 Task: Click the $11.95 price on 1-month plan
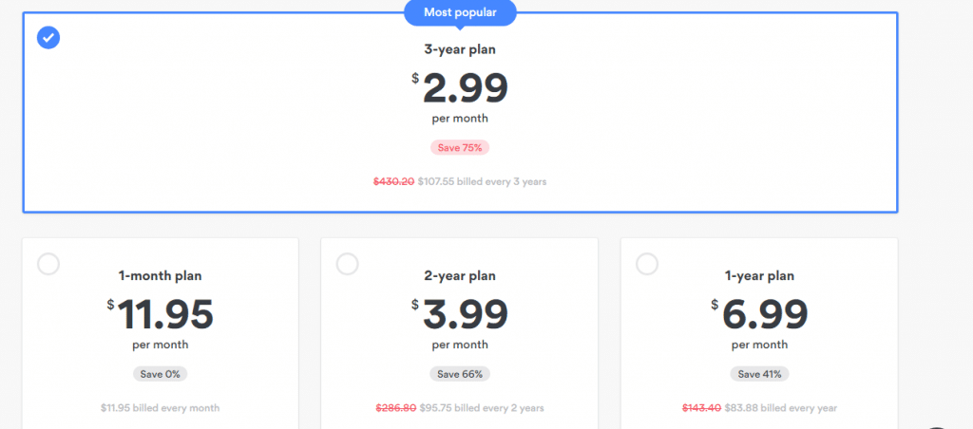160,314
